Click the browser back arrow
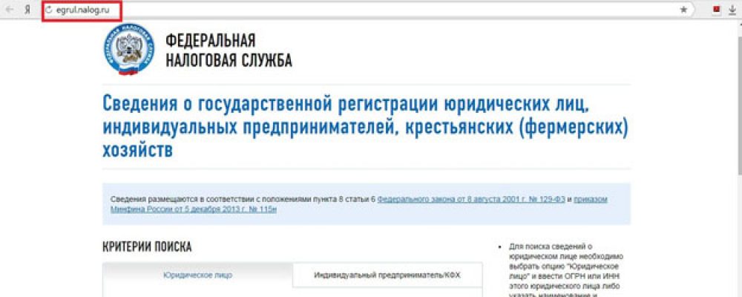 click(x=10, y=10)
